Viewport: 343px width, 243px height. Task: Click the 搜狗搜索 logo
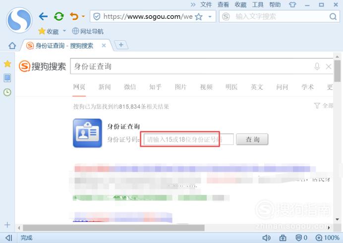point(43,66)
